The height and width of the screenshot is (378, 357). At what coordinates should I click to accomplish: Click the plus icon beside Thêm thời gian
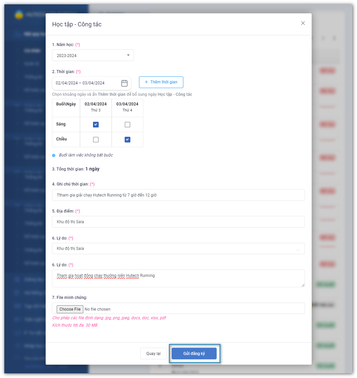[x=146, y=82]
